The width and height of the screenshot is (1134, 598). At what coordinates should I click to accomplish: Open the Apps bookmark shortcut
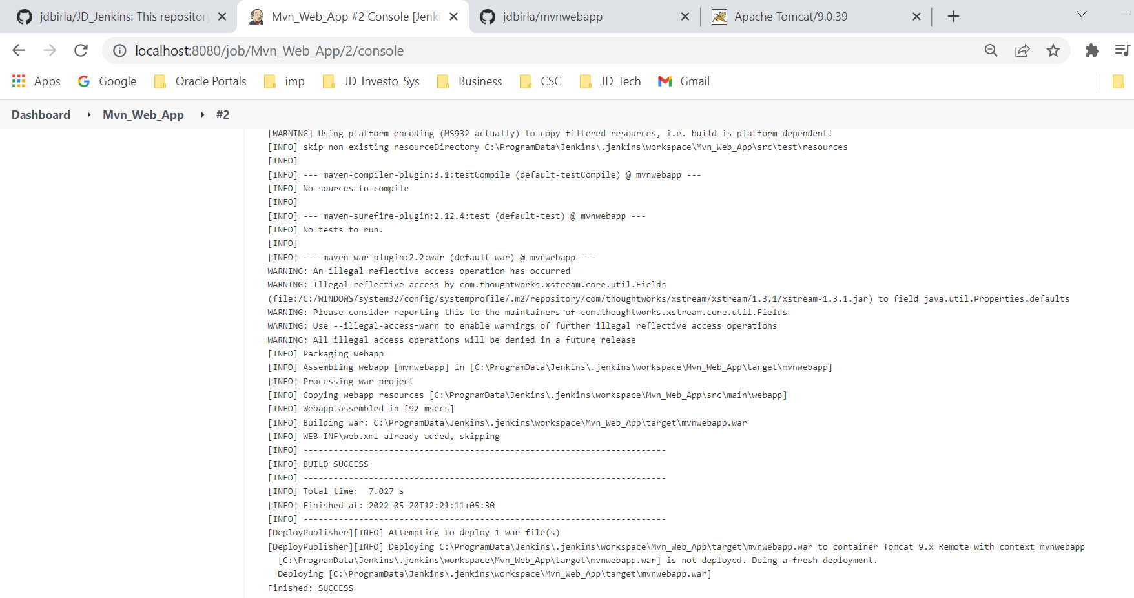(x=36, y=81)
